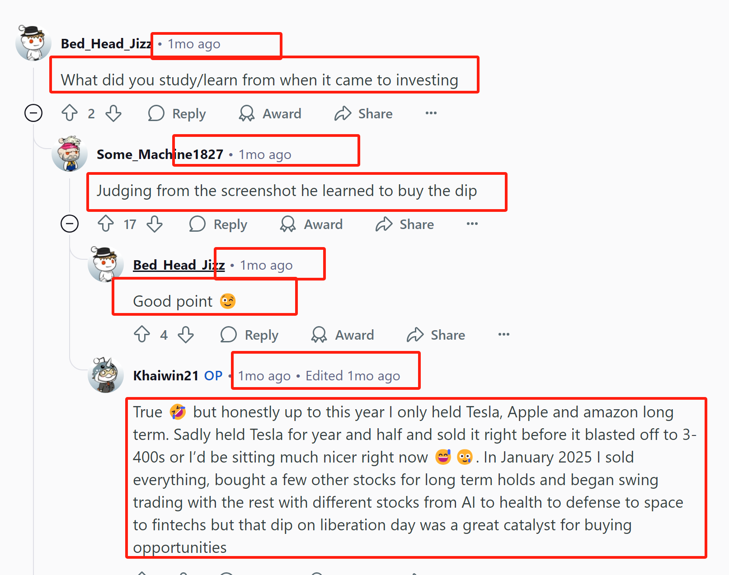The image size is (729, 575).
Task: Open more options for 'What did you study' comment
Action: pyautogui.click(x=431, y=113)
